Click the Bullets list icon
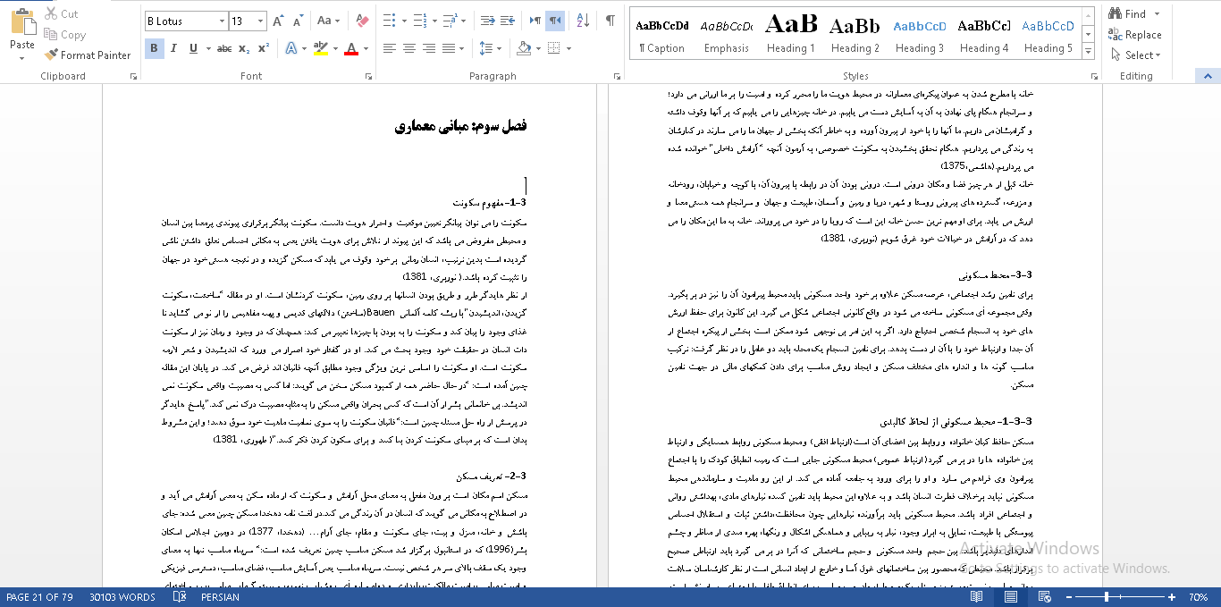The height and width of the screenshot is (607, 1221). click(x=388, y=21)
